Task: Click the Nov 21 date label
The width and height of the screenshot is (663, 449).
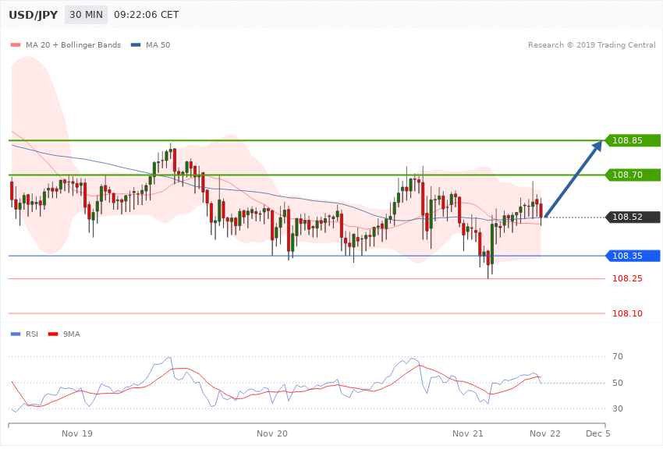Action: point(468,433)
